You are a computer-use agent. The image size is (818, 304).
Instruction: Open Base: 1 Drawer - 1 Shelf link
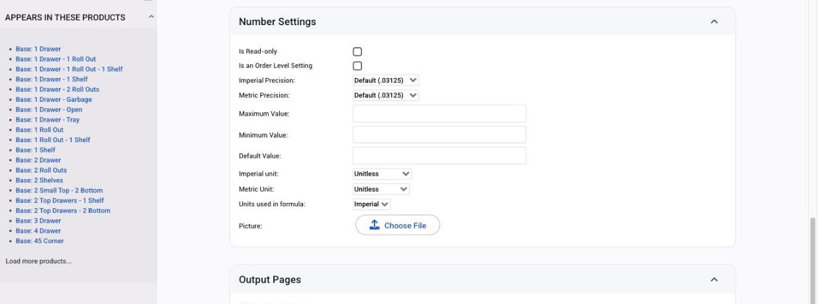pos(52,79)
